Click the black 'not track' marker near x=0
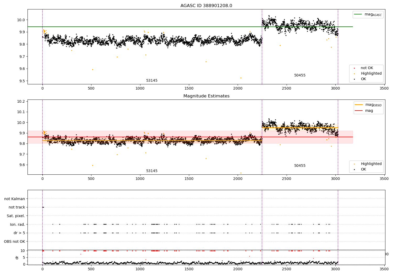This screenshot has width=393, height=275. [43, 207]
